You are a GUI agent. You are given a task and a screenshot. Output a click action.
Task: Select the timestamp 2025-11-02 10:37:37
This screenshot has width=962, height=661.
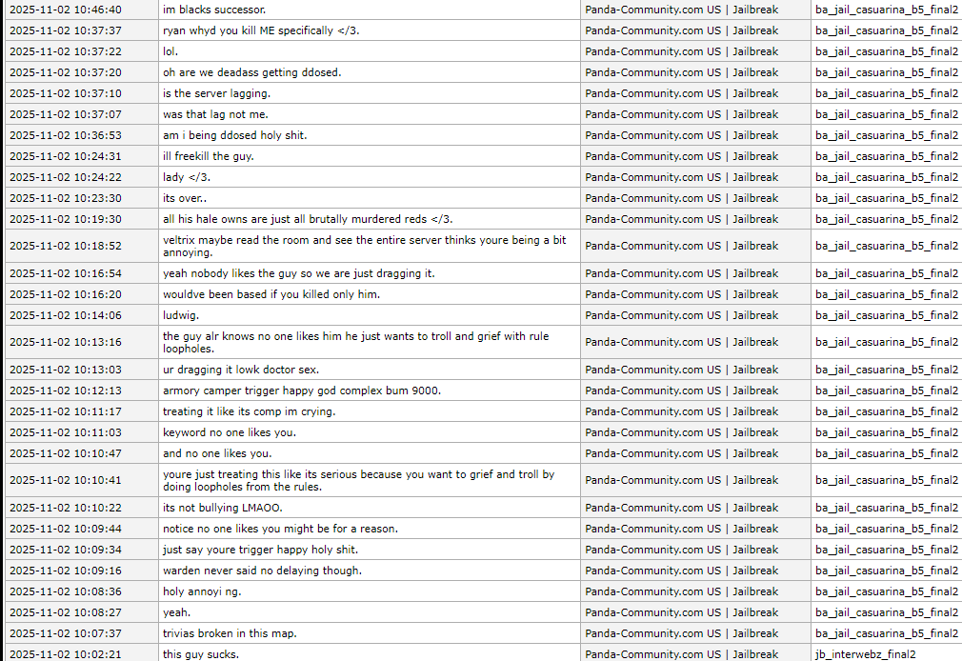pos(66,30)
